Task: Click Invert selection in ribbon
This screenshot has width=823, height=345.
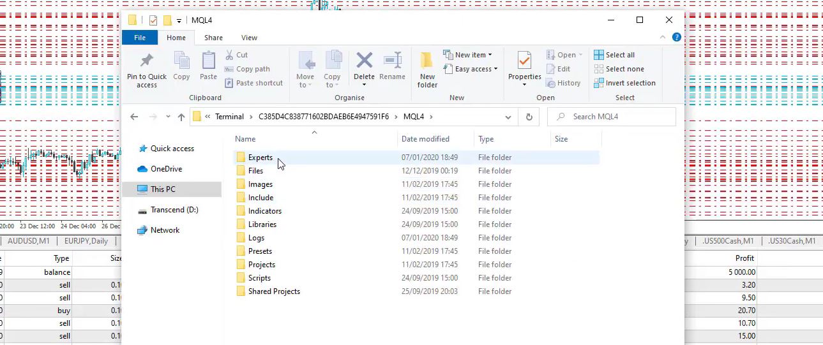Action: click(599, 83)
